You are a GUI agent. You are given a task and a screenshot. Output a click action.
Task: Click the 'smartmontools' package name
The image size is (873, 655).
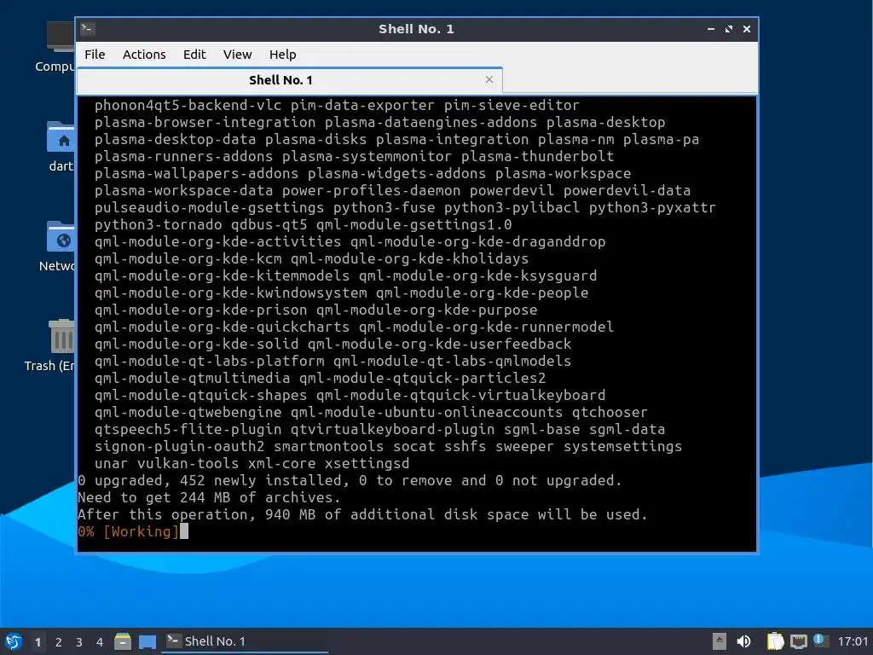[x=328, y=446]
